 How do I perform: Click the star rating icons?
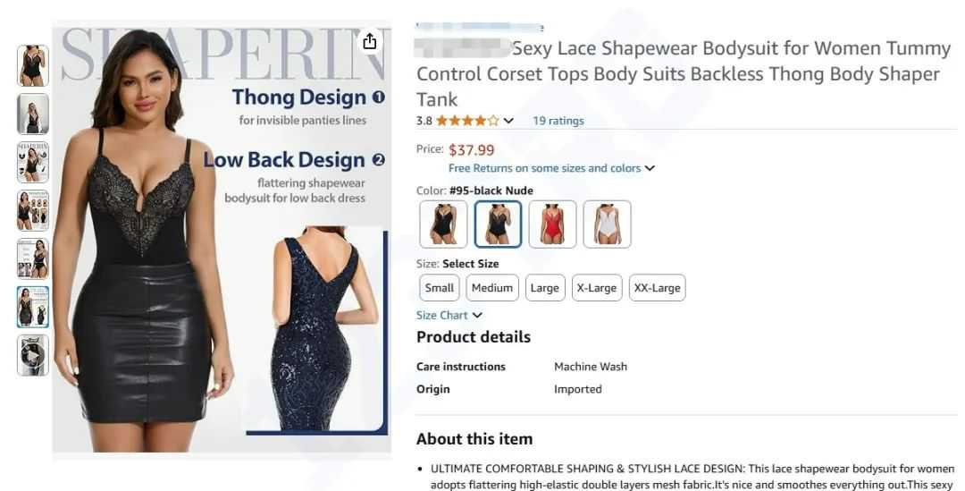pos(467,121)
